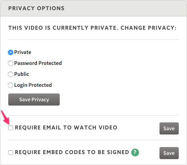Click the divider line below Save Privacy
The width and height of the screenshot is (187, 165).
[x=93, y=115]
